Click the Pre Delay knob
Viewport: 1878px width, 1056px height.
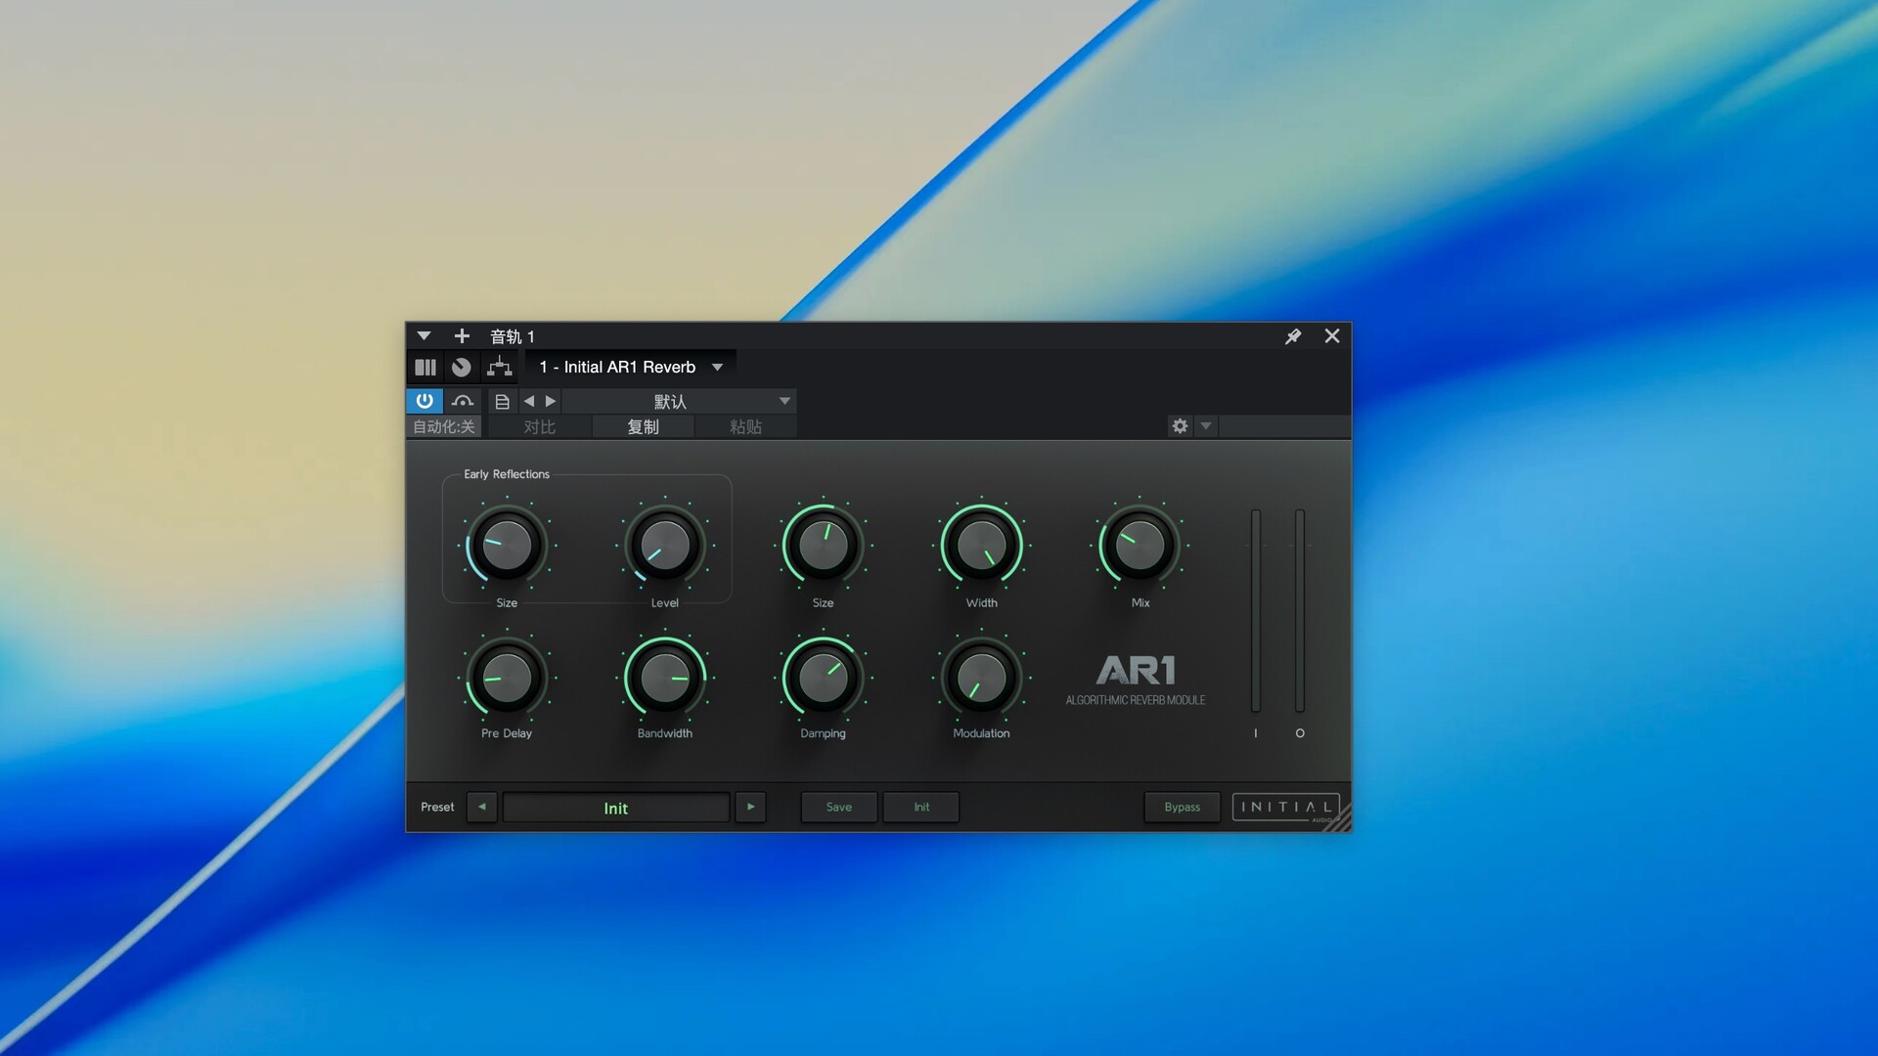pyautogui.click(x=507, y=678)
